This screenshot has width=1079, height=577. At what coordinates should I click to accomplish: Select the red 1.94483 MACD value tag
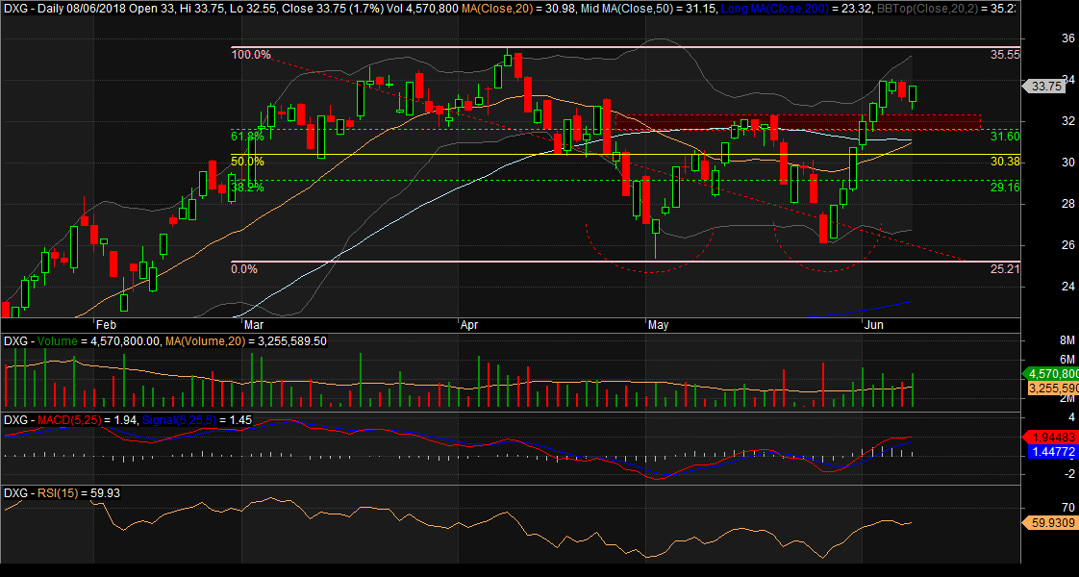point(1050,436)
